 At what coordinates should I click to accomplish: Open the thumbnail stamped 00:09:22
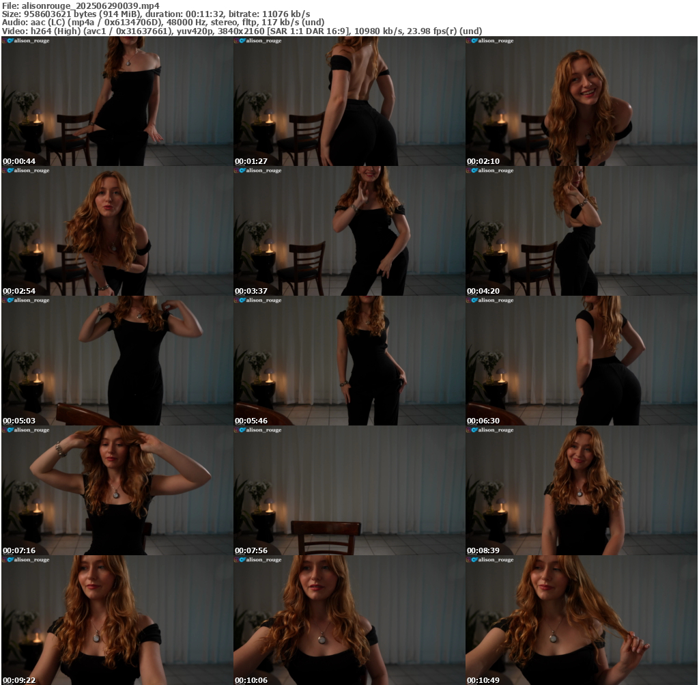117,620
